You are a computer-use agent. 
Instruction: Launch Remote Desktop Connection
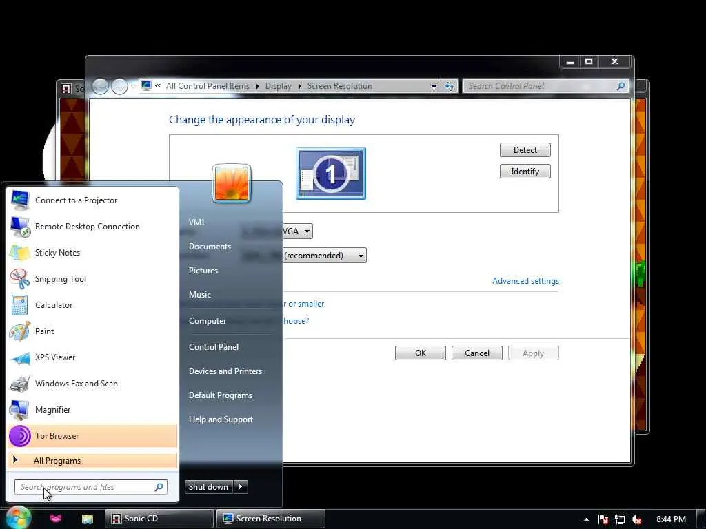(92, 226)
